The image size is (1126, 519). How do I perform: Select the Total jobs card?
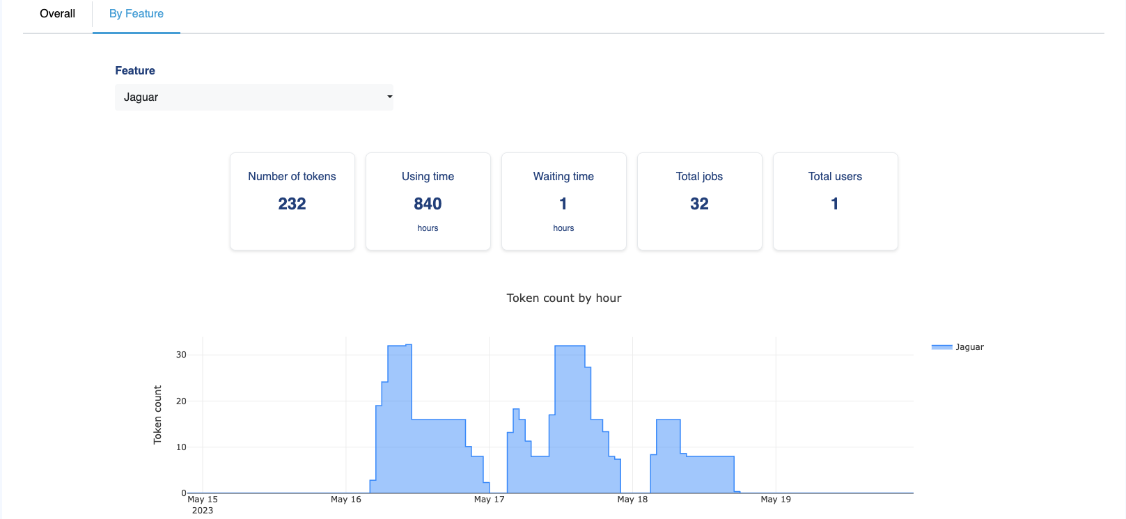700,201
